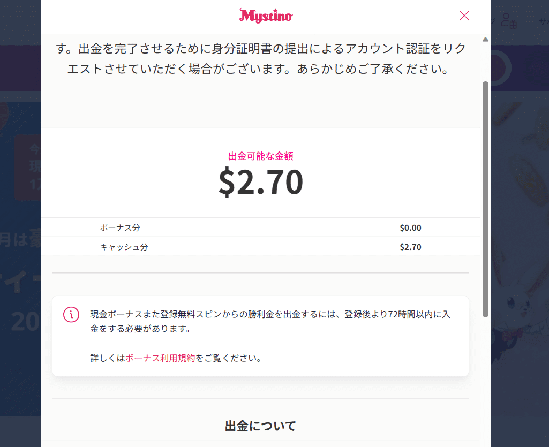549x447 pixels.
Task: Click the dimmed red promo banner on left
Action: pyautogui.click(x=28, y=168)
